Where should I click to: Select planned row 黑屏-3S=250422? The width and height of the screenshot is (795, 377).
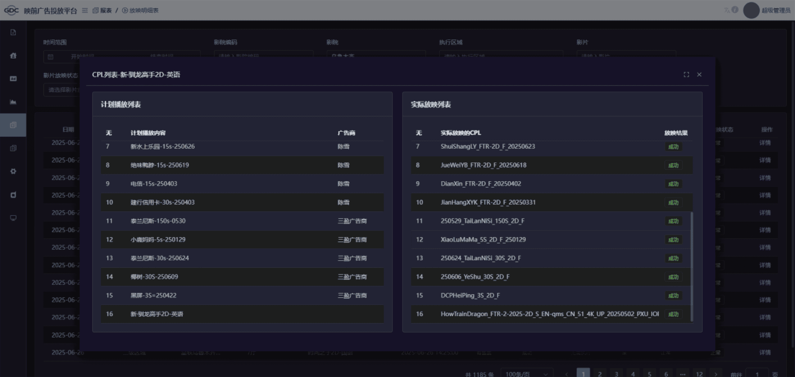click(242, 295)
